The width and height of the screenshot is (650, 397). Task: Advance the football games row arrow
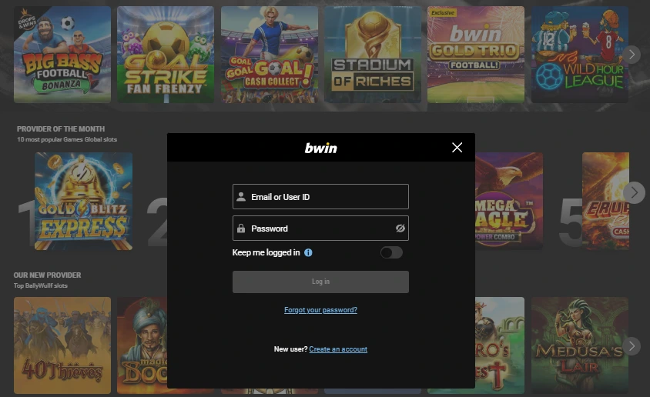click(x=632, y=54)
